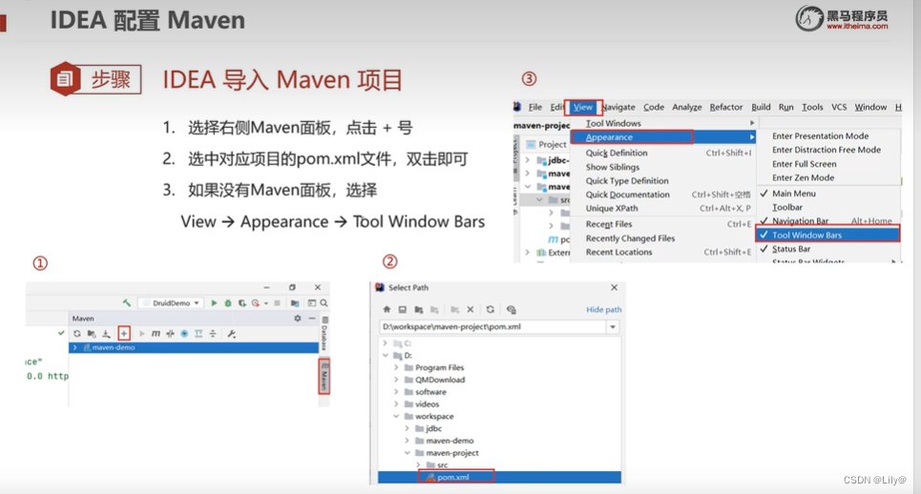Image resolution: width=921 pixels, height=494 pixels.
Task: Toggle the Navigation Bar option
Action: click(828, 220)
